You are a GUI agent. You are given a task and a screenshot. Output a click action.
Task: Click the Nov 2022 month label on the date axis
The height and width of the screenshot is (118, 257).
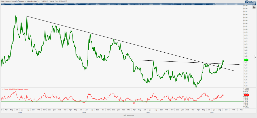coord(241,110)
